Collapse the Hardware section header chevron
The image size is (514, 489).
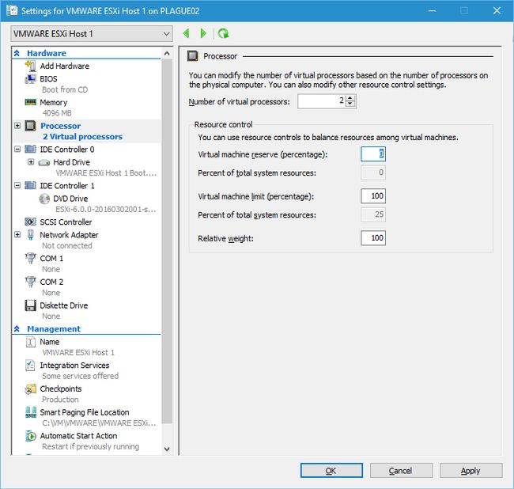[x=17, y=53]
